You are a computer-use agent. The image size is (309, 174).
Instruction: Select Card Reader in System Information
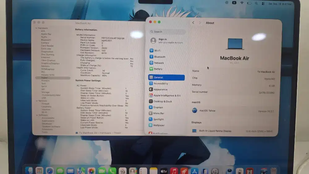(47, 46)
